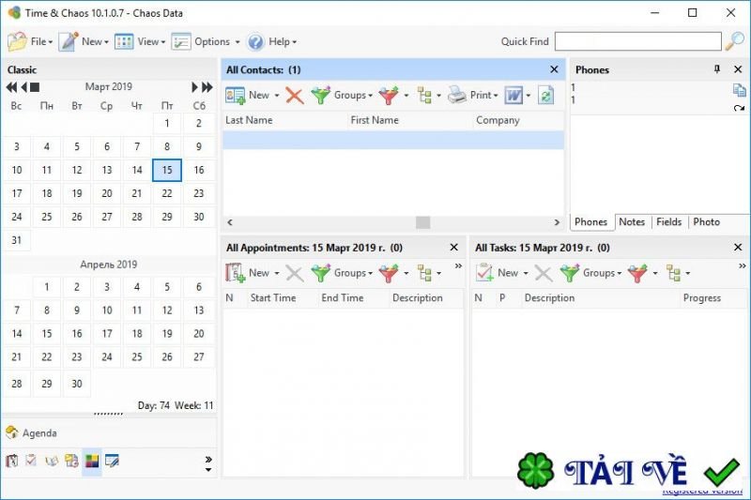Image resolution: width=751 pixels, height=500 pixels.
Task: Select March 22 in the calendar
Action: pos(167,193)
